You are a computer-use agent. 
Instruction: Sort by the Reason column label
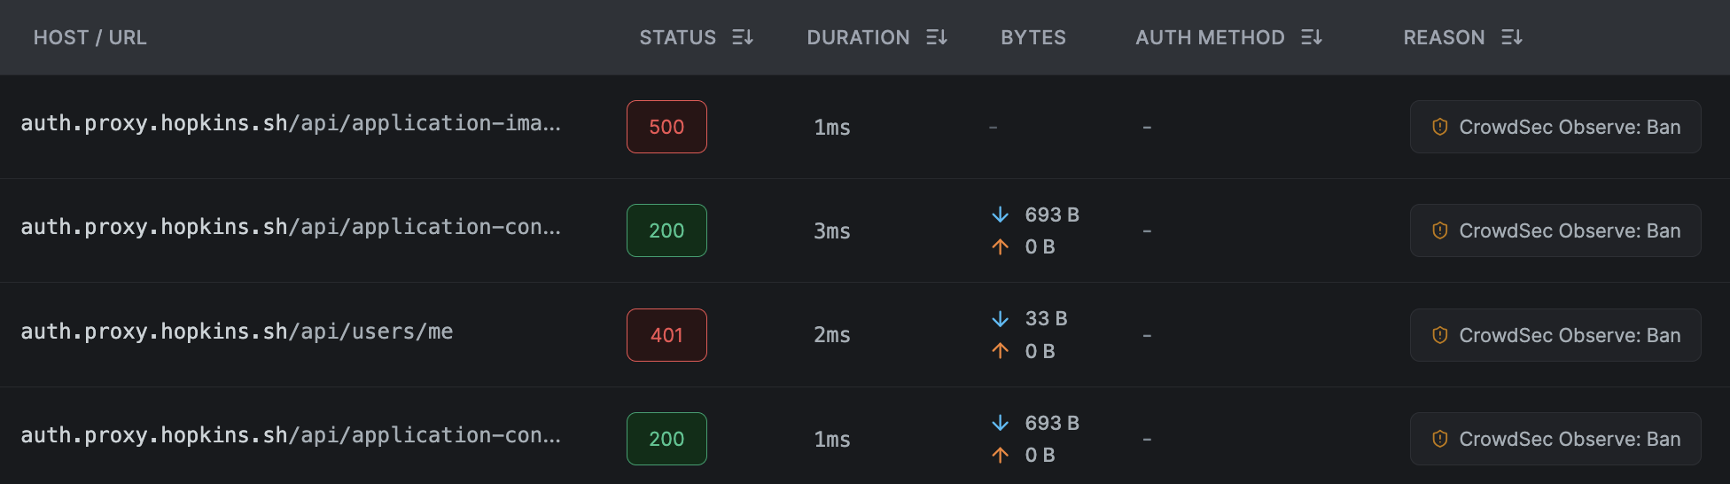click(x=1444, y=37)
